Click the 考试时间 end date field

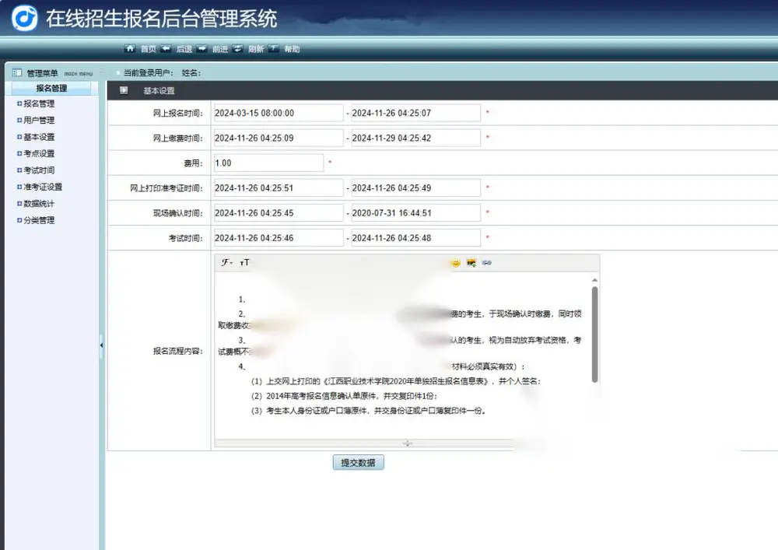tap(415, 238)
